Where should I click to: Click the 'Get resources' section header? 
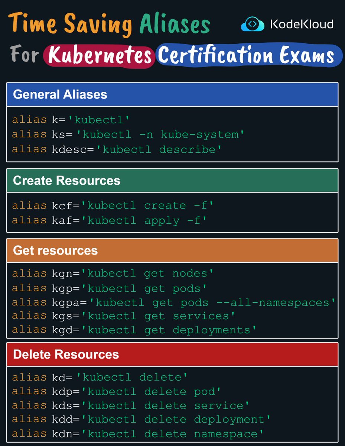[x=172, y=251]
